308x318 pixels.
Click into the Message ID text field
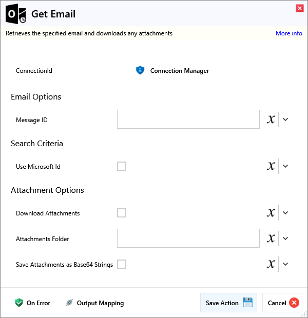(188, 120)
